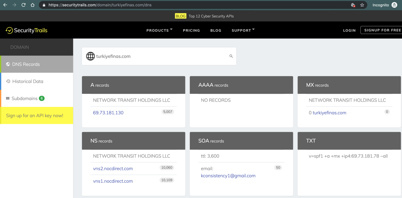Click the 10,109 count badge

click(167, 180)
